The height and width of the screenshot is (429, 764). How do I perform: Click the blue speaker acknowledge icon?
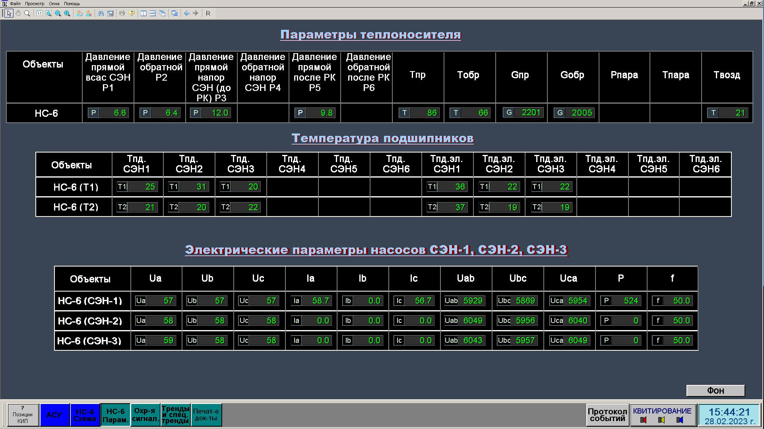(x=680, y=420)
